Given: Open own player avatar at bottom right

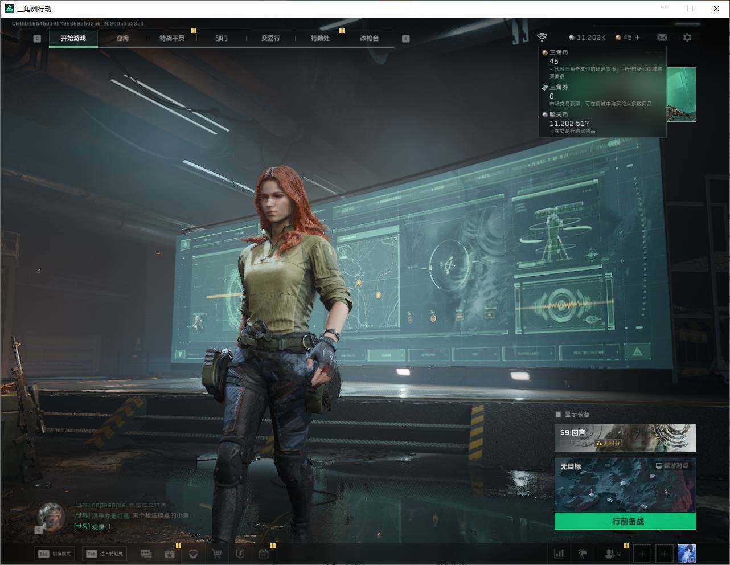Looking at the screenshot, I should click(687, 554).
